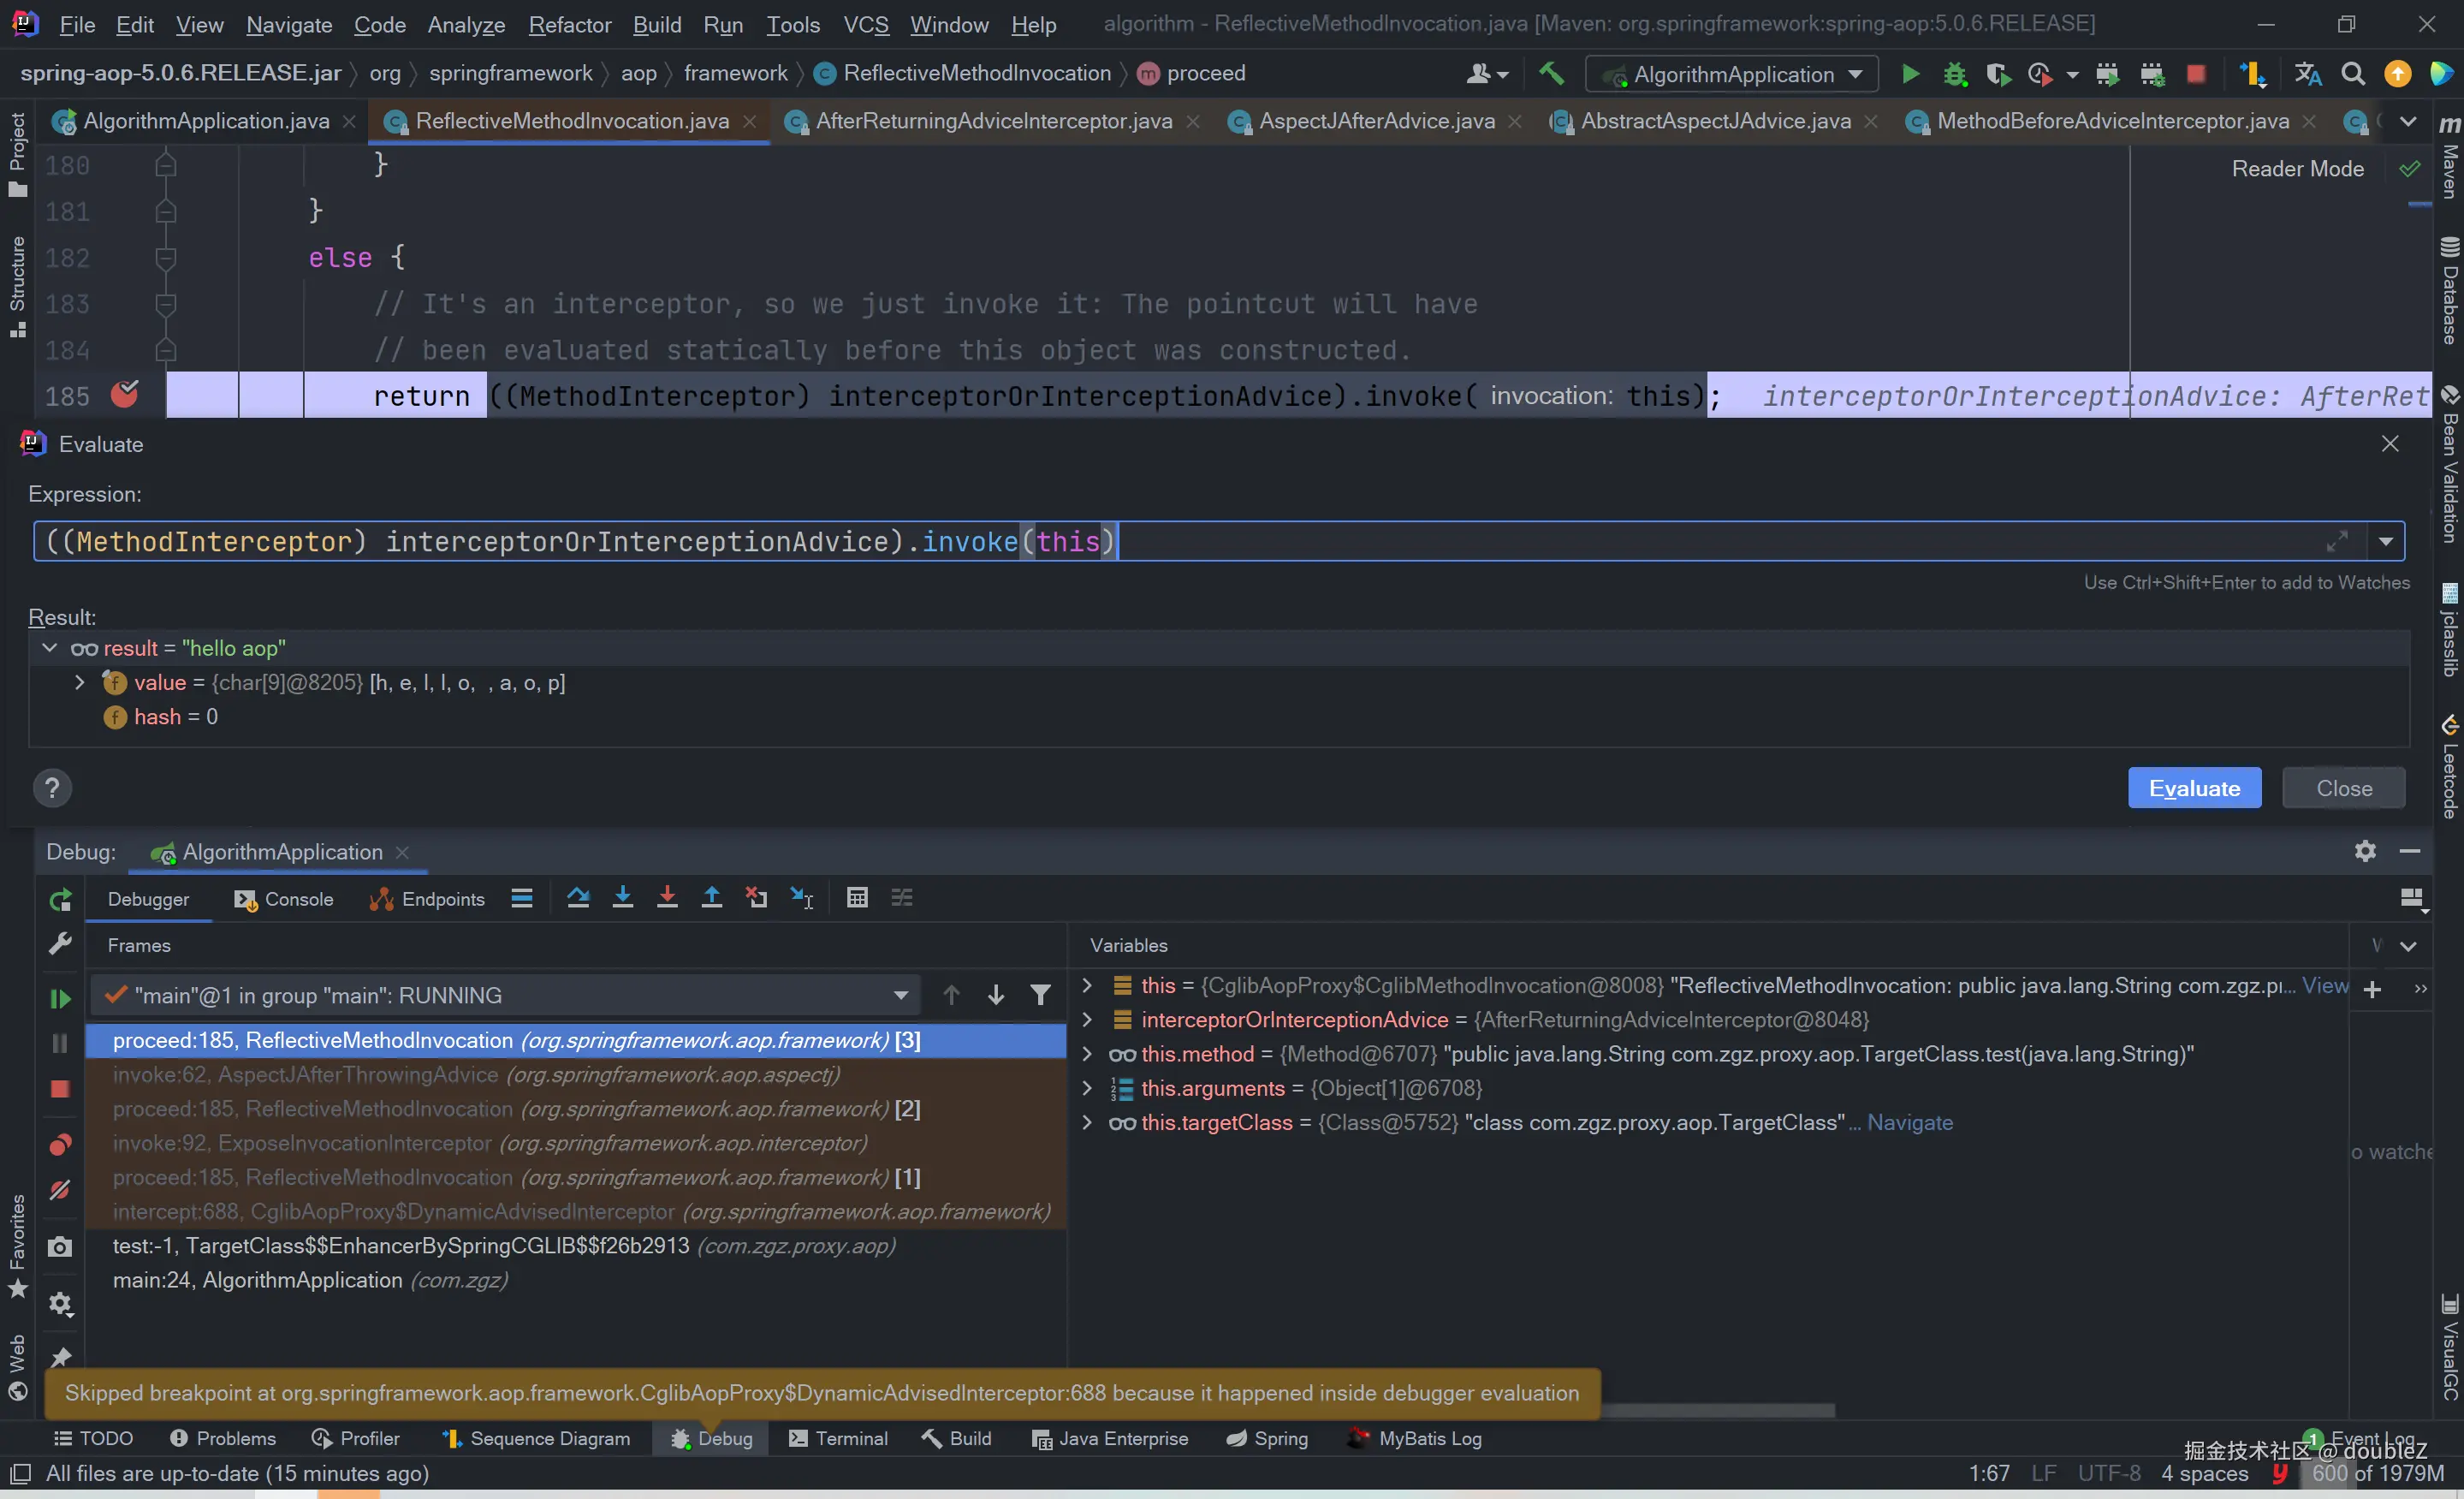Click the Navigate link for this.targetClass
2464x1499 pixels.
[x=1909, y=1123]
